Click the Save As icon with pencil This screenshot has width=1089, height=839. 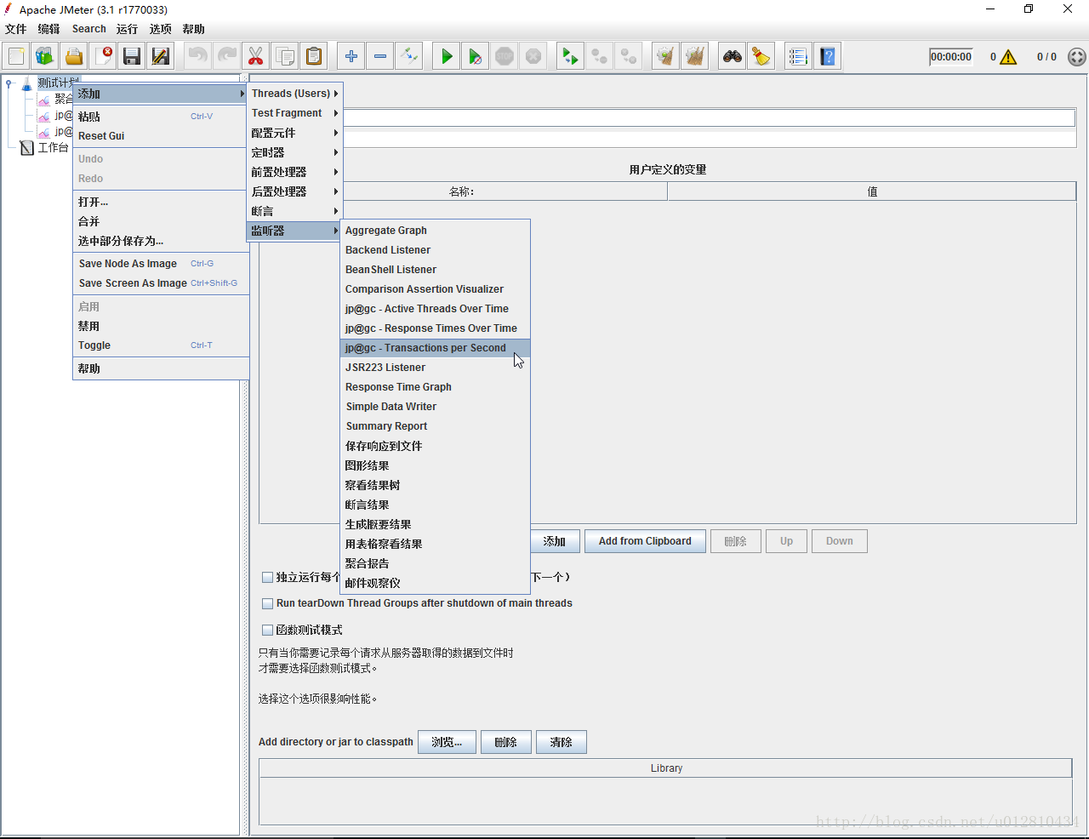[x=161, y=56]
